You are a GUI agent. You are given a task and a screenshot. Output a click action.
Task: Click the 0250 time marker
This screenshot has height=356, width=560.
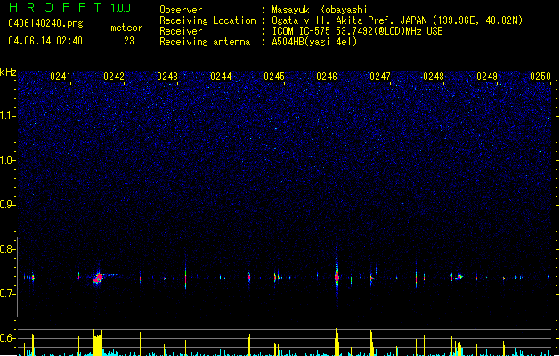pyautogui.click(x=540, y=77)
